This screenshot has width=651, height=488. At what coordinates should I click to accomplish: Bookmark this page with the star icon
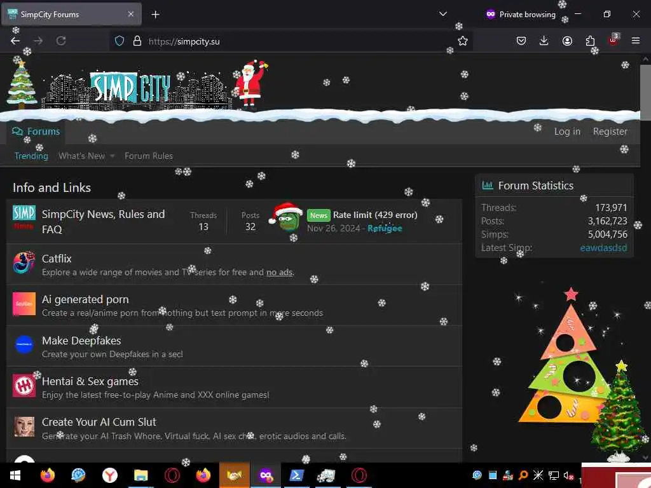(x=463, y=41)
